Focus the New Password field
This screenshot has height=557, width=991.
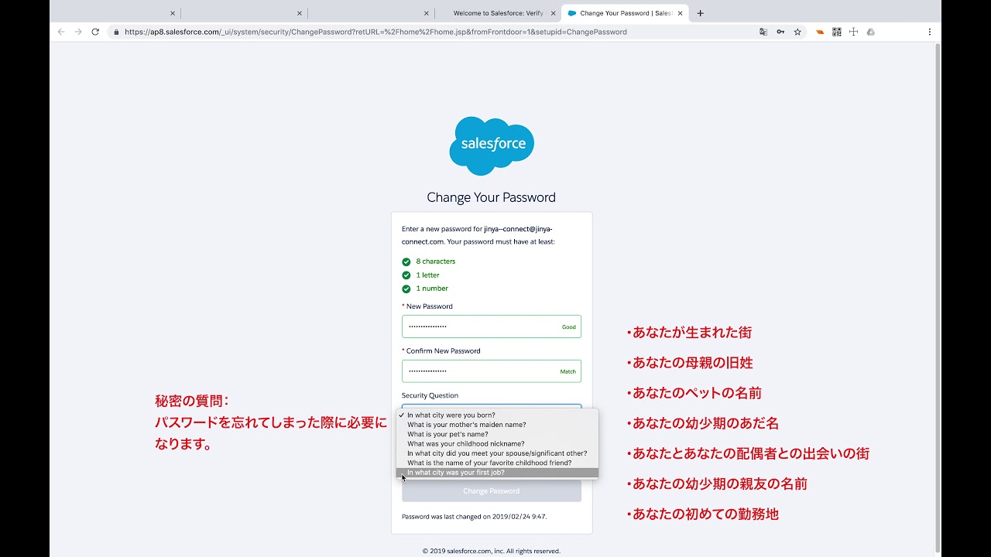492,326
